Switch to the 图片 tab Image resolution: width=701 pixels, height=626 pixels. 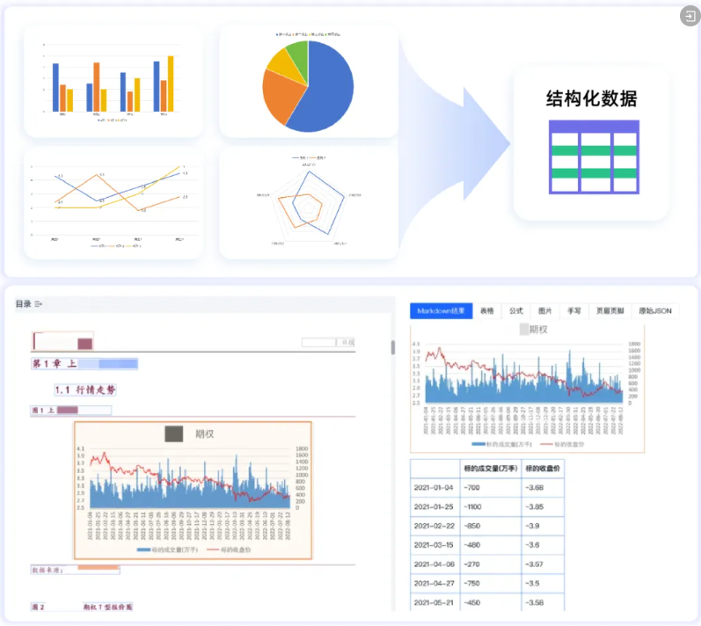tap(544, 311)
